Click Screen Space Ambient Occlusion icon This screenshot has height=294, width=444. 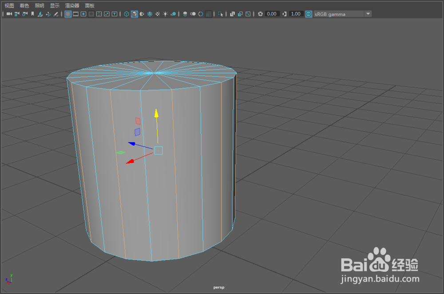185,14
